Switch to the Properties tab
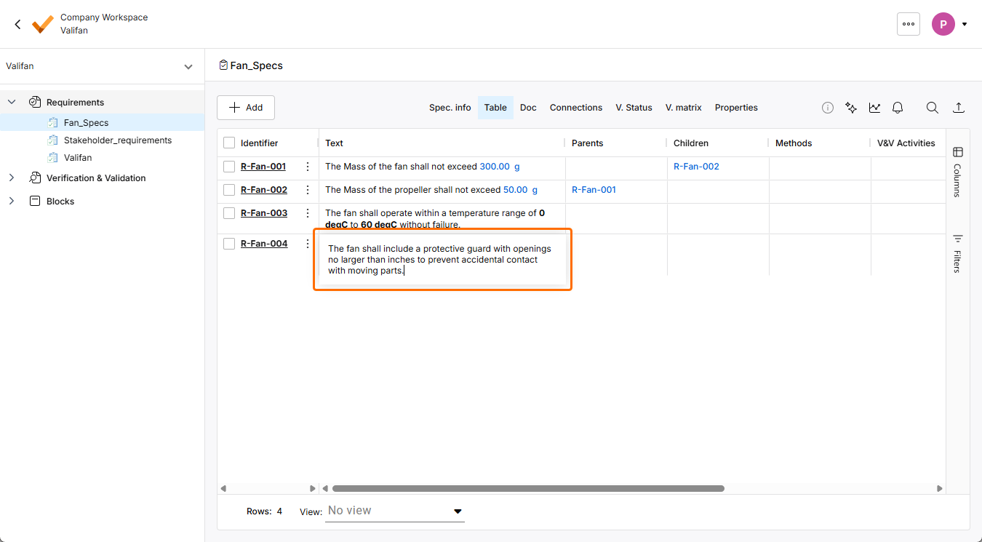The width and height of the screenshot is (982, 542). click(x=736, y=108)
